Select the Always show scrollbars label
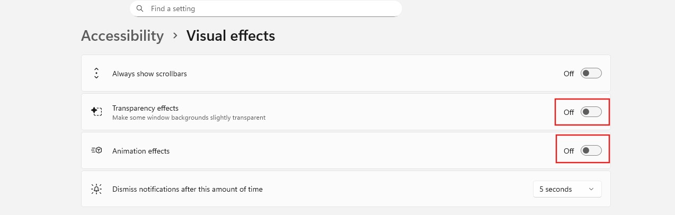Image resolution: width=675 pixels, height=215 pixels. point(149,74)
